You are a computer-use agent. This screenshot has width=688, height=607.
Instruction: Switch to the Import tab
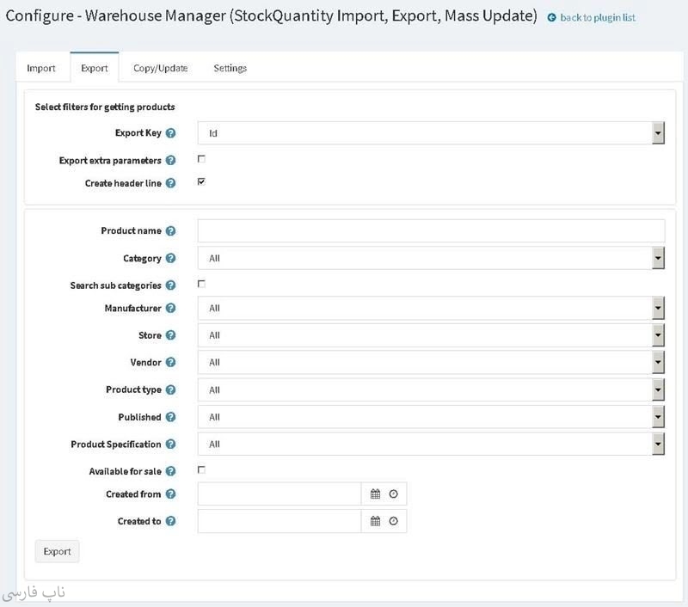pos(41,68)
